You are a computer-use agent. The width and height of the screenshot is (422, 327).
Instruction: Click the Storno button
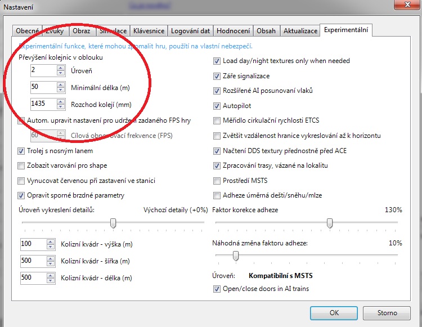click(387, 312)
